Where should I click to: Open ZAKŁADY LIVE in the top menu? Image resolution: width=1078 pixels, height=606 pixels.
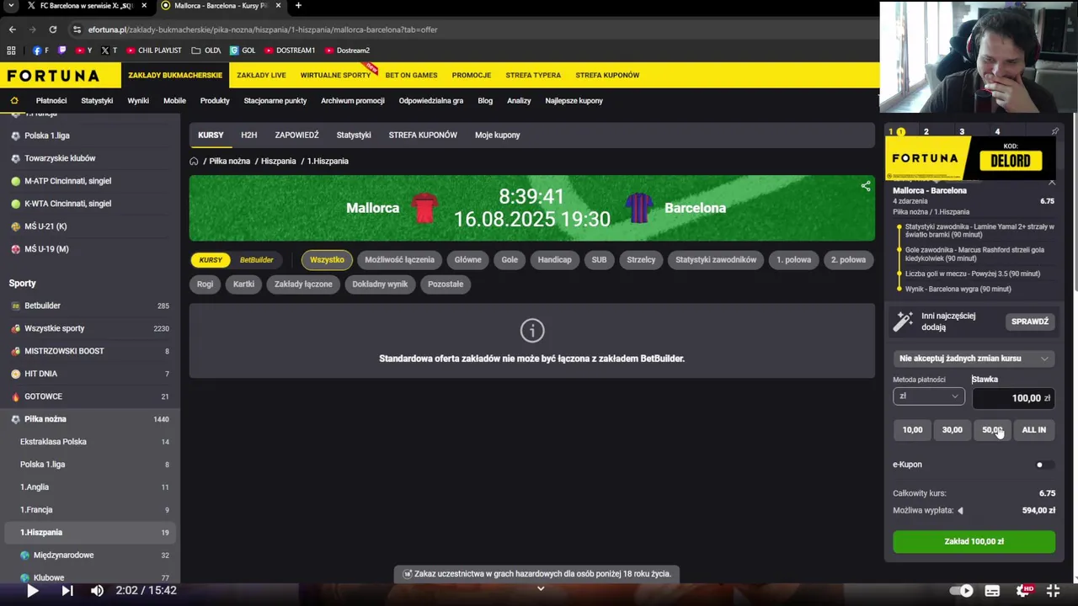pyautogui.click(x=261, y=75)
